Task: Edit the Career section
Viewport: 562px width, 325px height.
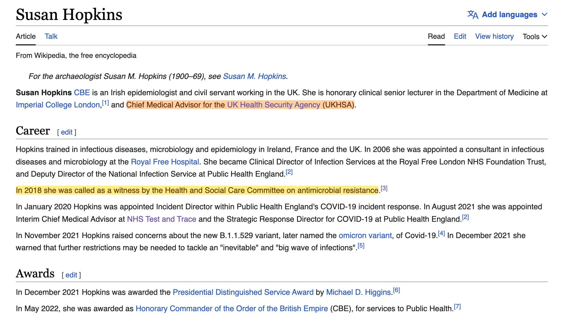Action: tap(67, 132)
